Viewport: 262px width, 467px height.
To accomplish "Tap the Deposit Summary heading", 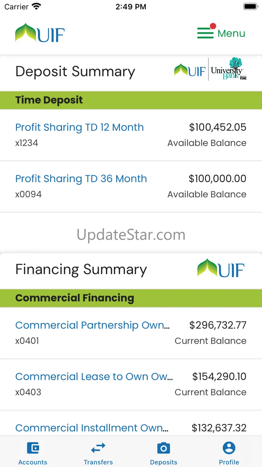I will [75, 72].
